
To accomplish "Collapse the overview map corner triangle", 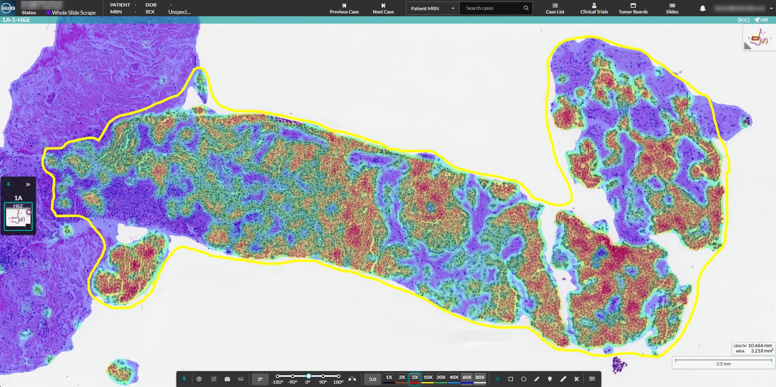I will (747, 46).
